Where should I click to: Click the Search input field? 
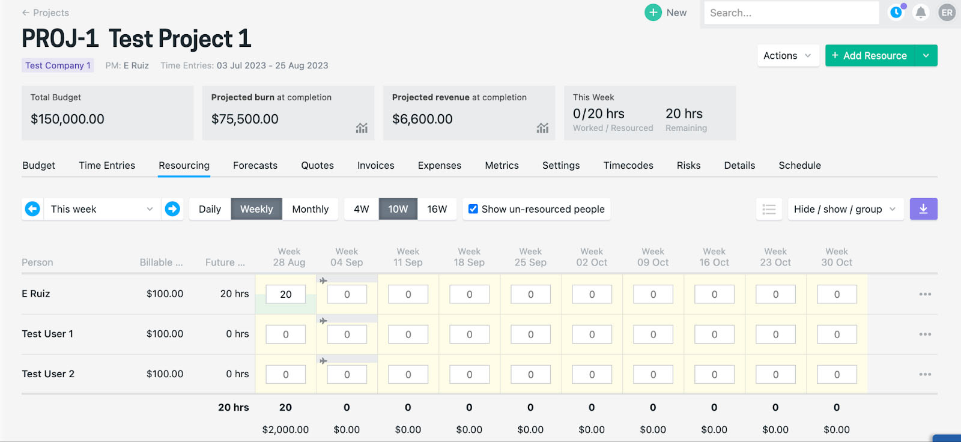[x=791, y=13]
